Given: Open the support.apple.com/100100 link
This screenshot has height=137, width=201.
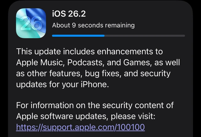Looking at the screenshot, I should click(x=80, y=127).
